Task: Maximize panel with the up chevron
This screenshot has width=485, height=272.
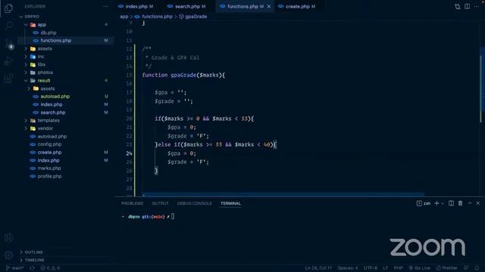Action: tap(470, 203)
